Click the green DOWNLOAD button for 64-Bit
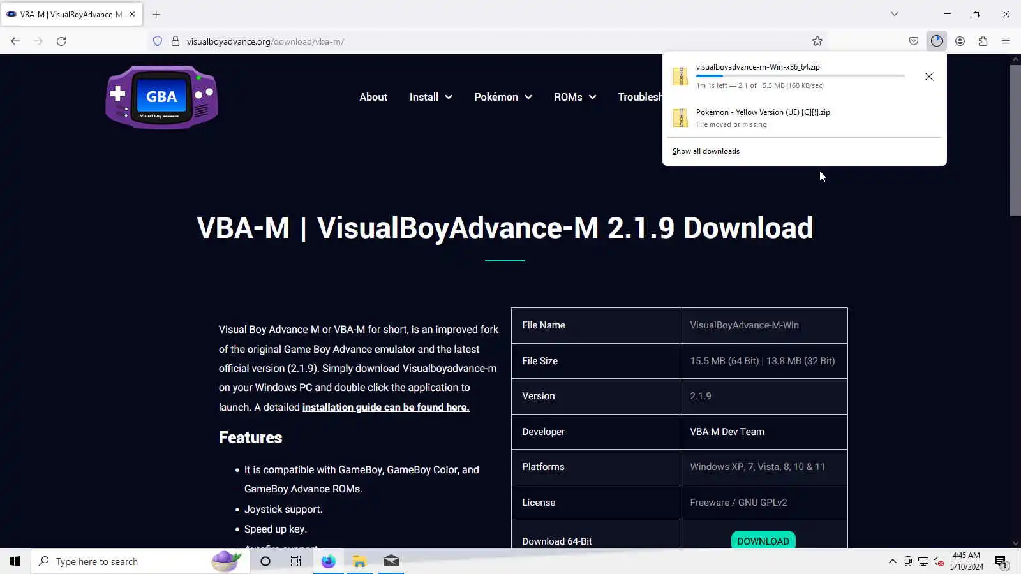 [763, 540]
